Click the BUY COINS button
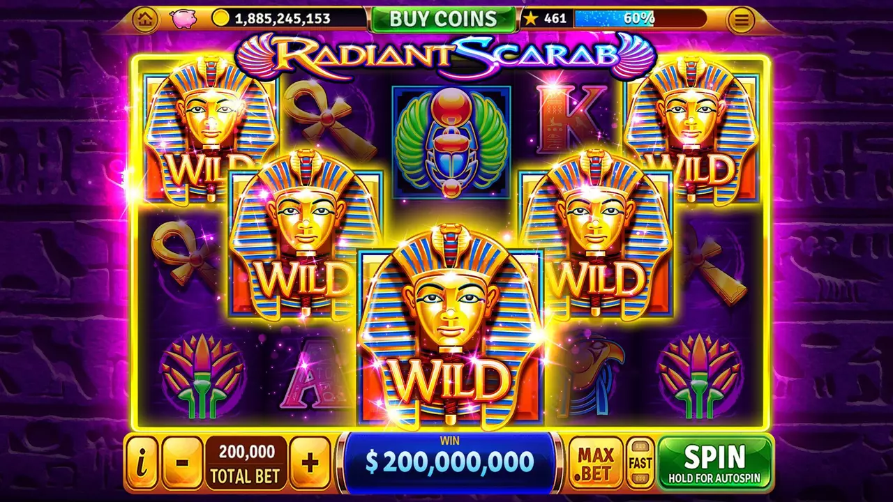Viewport: 893px width, 502px height. point(444,19)
